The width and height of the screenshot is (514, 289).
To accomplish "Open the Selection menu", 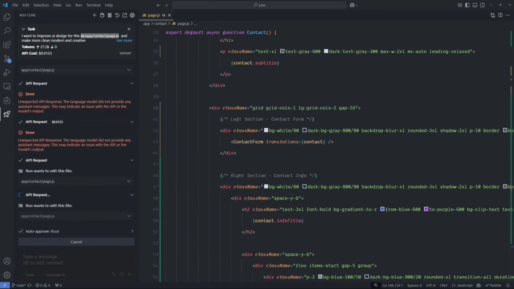I will click(x=41, y=5).
